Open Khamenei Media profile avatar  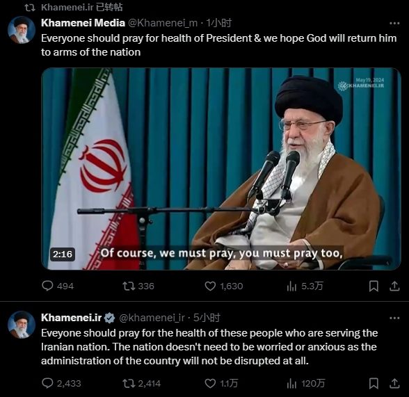(x=22, y=30)
